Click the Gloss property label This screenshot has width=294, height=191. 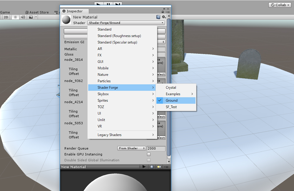pos(69,54)
